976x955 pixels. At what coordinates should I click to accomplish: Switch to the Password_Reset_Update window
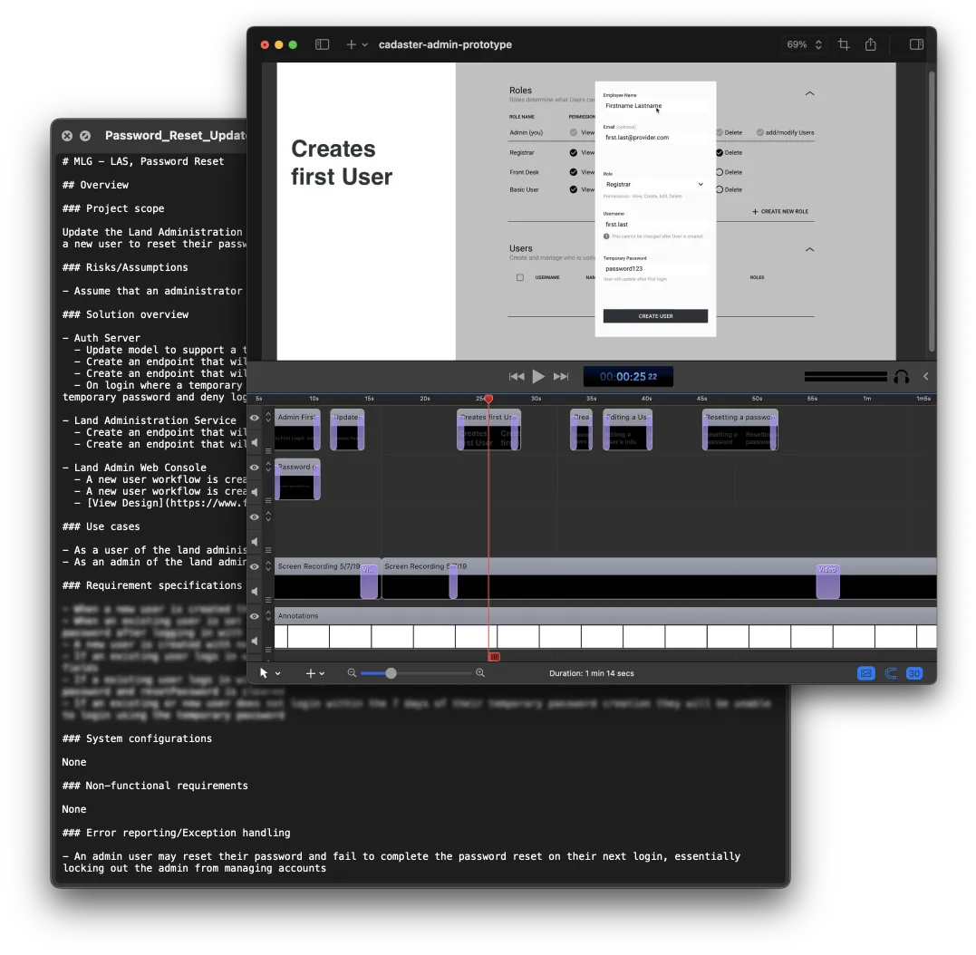(x=177, y=135)
